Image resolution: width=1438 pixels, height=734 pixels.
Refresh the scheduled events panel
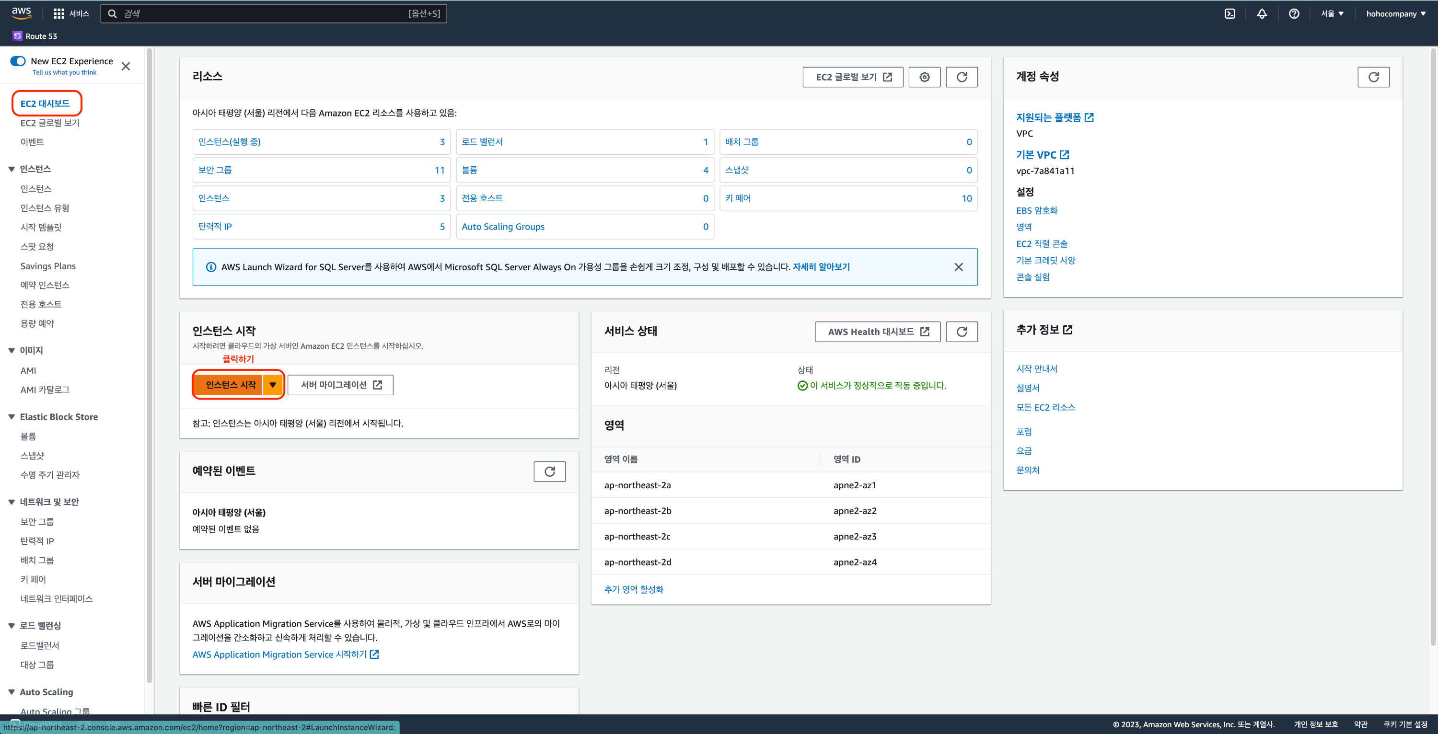549,471
